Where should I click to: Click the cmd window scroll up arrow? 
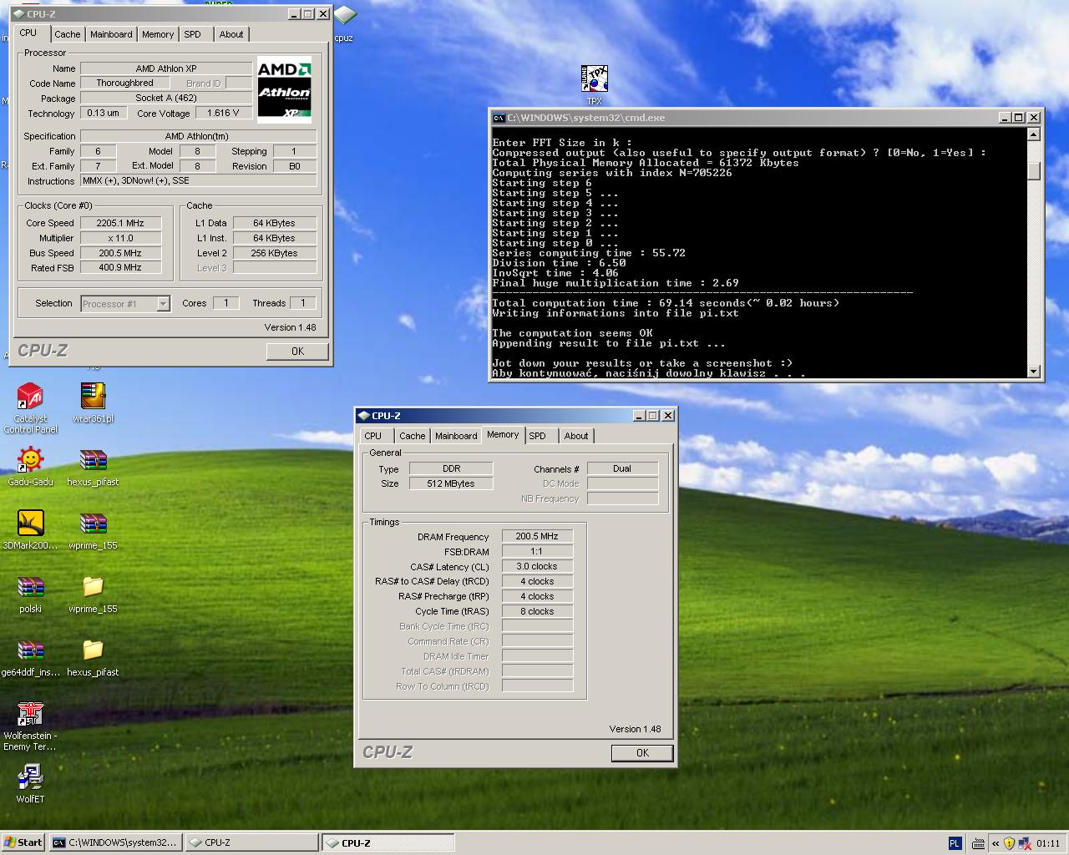click(1034, 134)
